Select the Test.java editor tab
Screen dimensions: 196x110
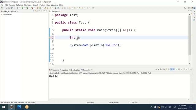(x=55, y=11)
